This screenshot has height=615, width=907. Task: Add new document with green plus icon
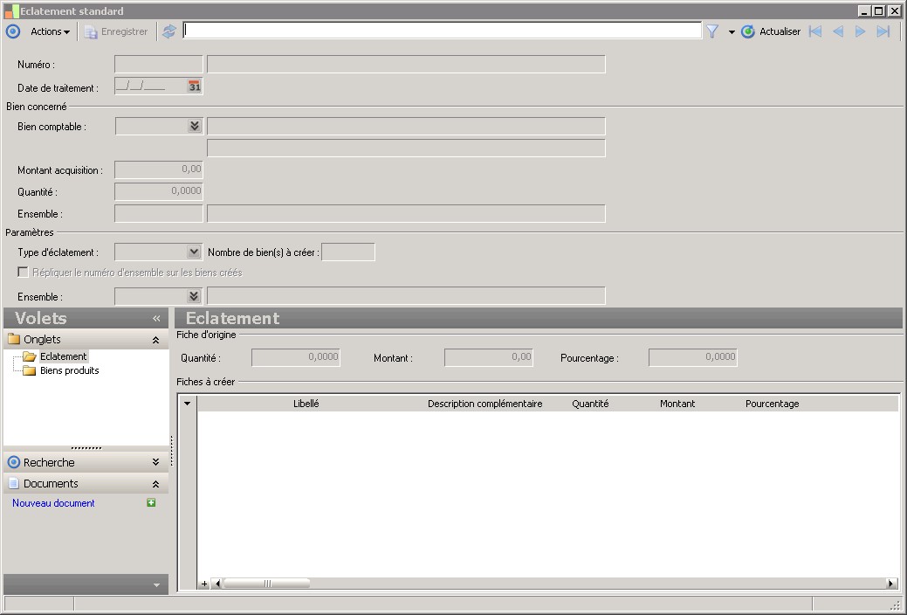point(151,503)
